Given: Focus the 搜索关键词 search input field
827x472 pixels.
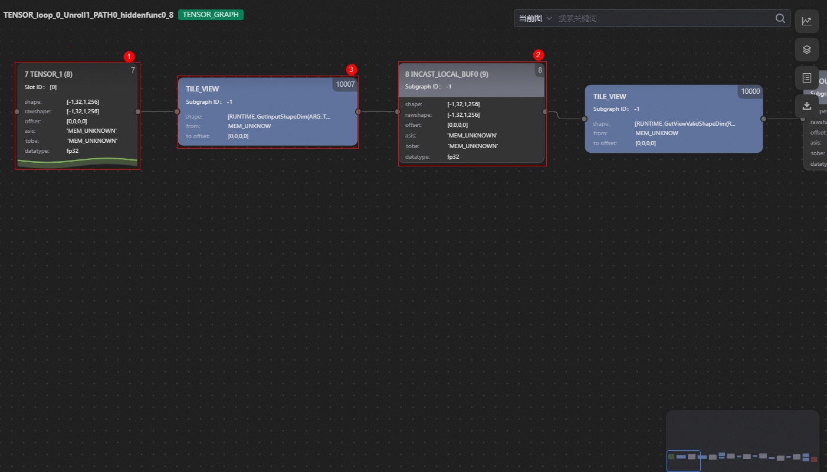Looking at the screenshot, I should click(664, 18).
